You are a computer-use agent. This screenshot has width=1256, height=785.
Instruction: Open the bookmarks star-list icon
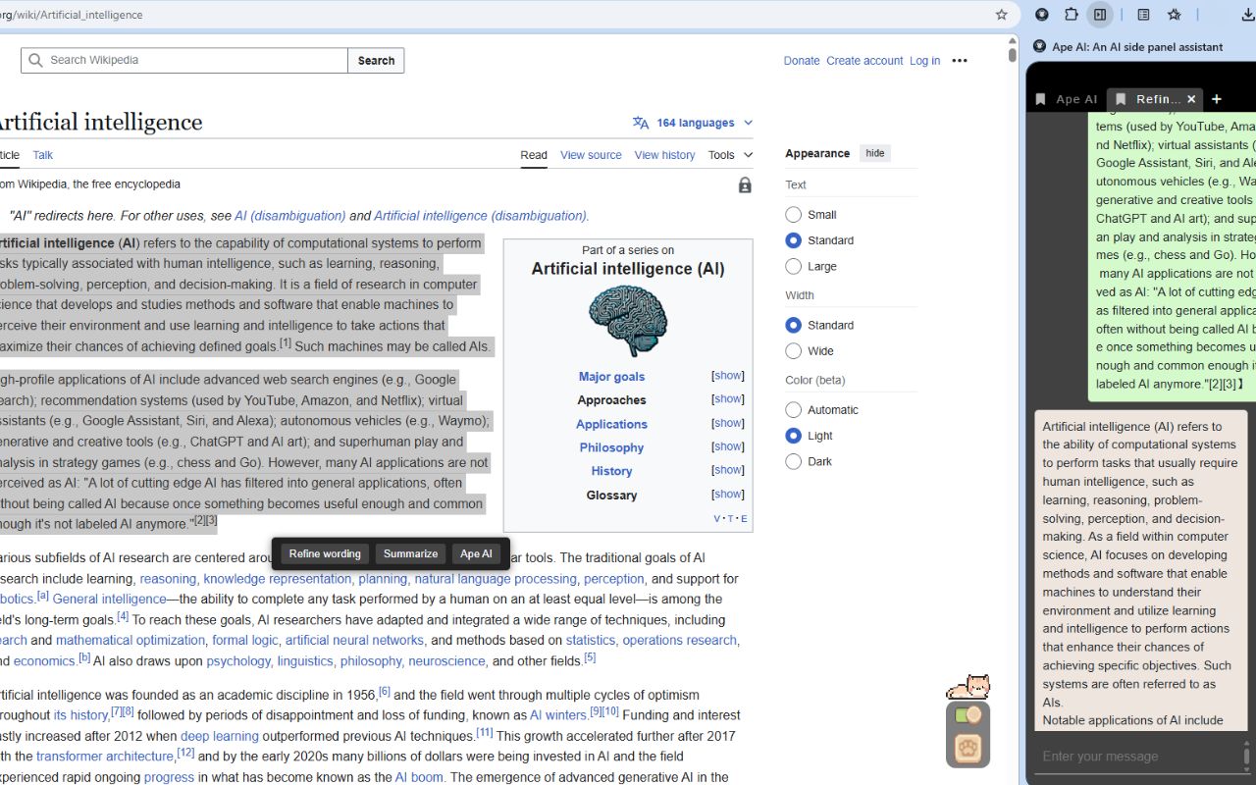point(1175,15)
